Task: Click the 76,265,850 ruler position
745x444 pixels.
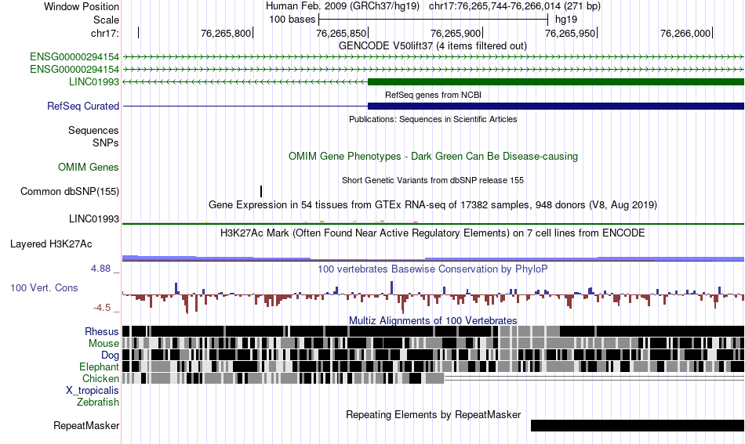Action: [x=340, y=33]
